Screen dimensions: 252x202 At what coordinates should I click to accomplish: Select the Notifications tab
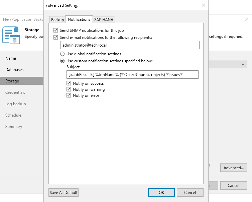(79, 19)
